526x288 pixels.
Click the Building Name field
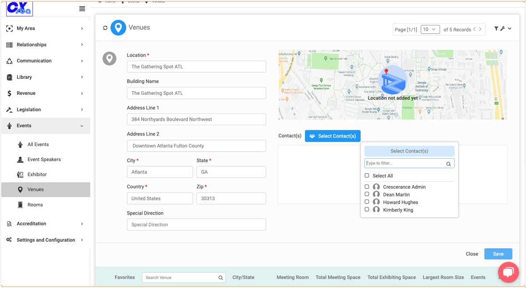tap(196, 93)
